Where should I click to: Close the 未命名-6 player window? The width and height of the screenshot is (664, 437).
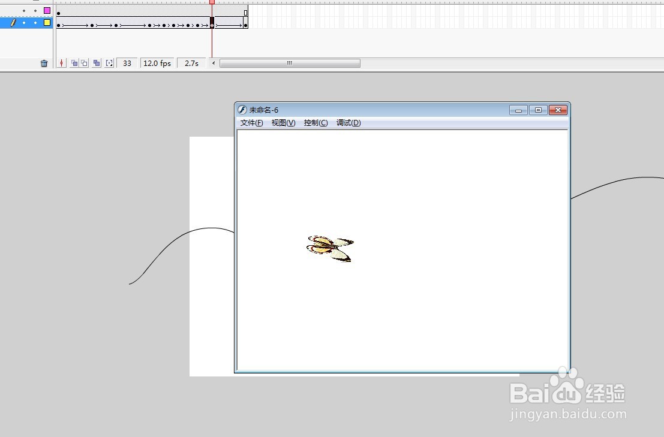tap(558, 110)
